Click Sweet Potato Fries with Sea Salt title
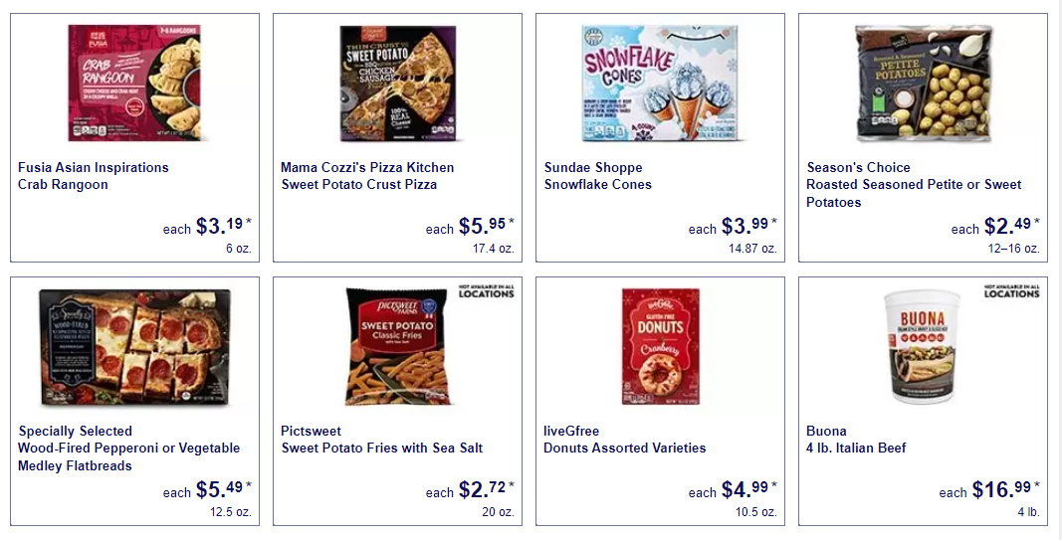This screenshot has width=1062, height=540. tap(382, 440)
